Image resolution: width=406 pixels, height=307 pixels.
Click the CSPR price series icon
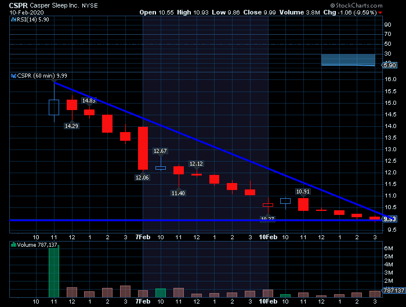tap(13, 76)
